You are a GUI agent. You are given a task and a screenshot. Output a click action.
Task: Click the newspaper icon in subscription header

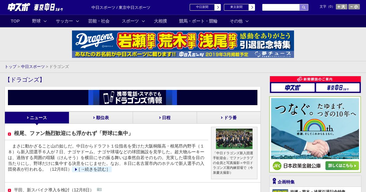300,79
